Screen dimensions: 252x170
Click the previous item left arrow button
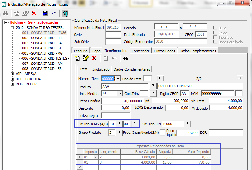point(160,78)
